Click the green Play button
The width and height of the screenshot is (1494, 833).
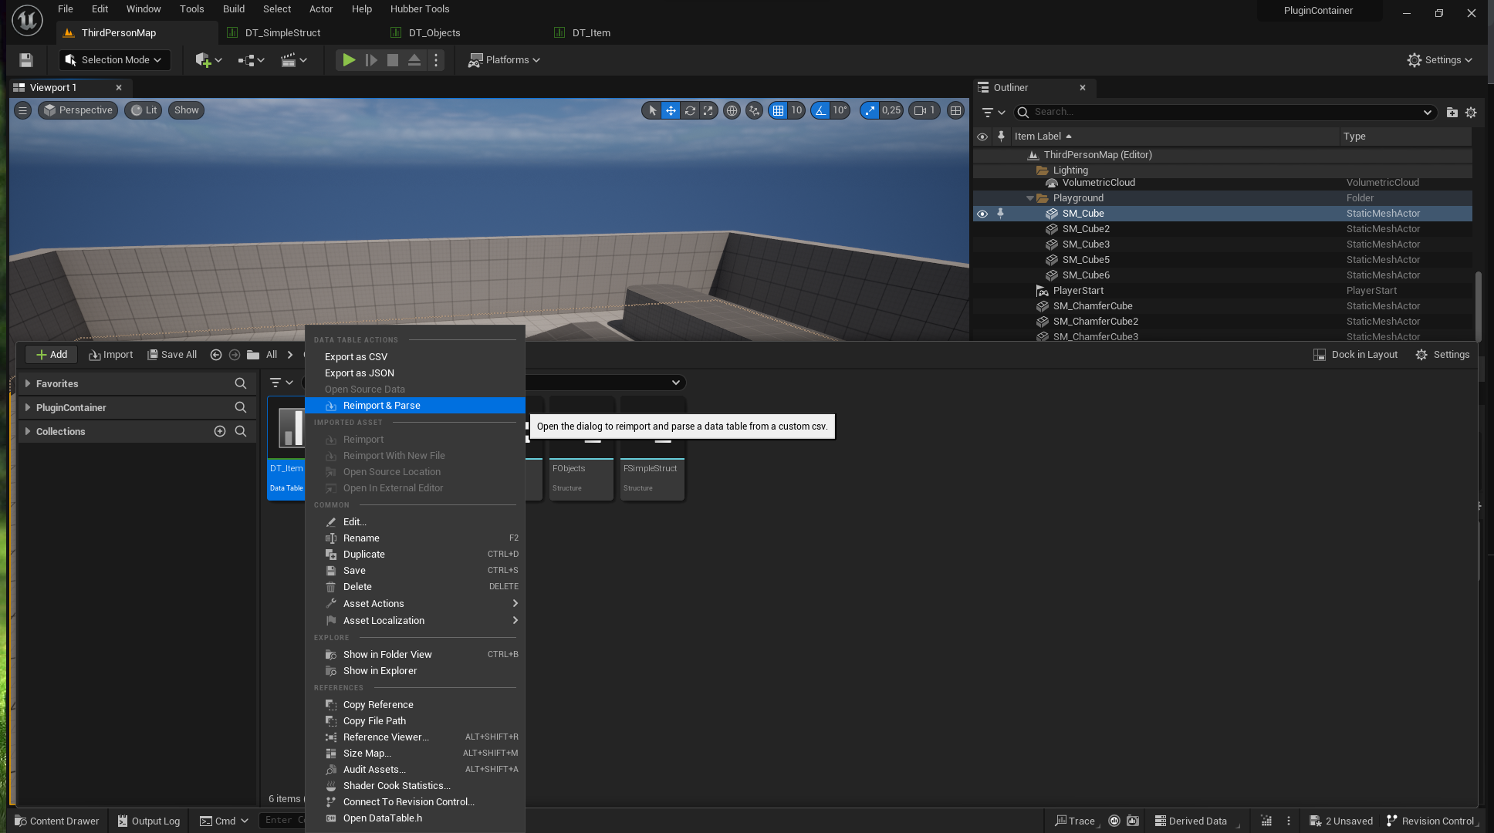pyautogui.click(x=349, y=60)
